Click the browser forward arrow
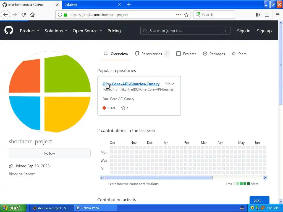The image size is (283, 212). (x=15, y=15)
